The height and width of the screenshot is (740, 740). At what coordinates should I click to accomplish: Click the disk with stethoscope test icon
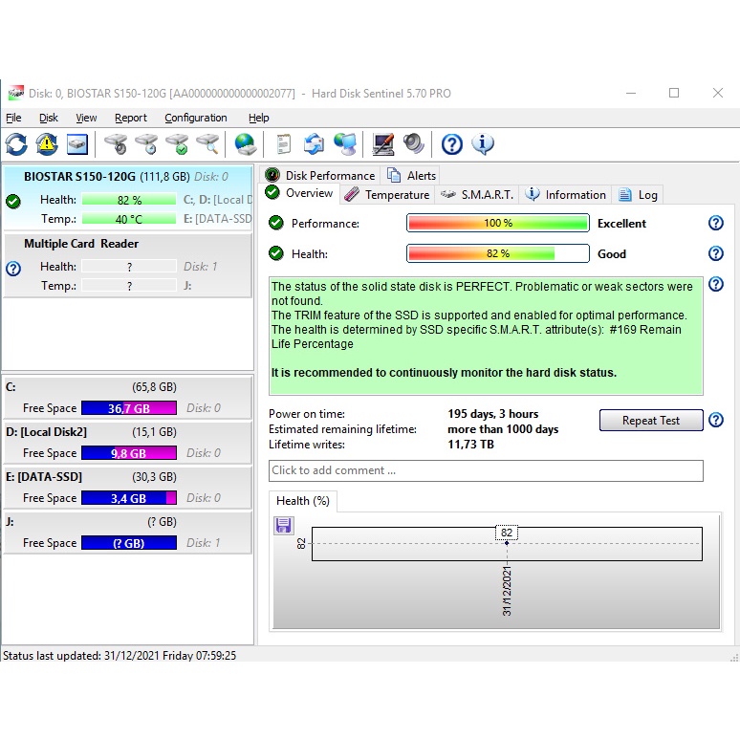116,144
